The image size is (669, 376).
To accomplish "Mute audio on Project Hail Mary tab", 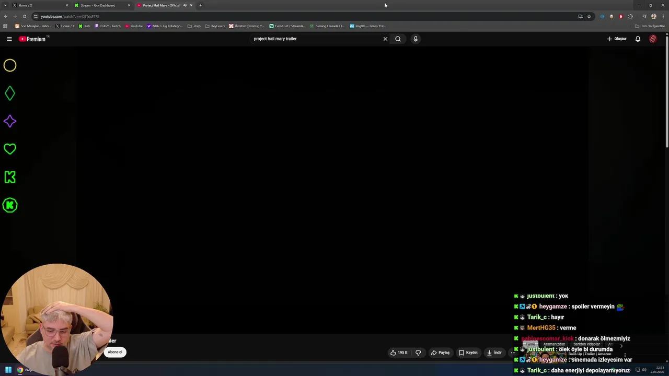I will point(184,5).
